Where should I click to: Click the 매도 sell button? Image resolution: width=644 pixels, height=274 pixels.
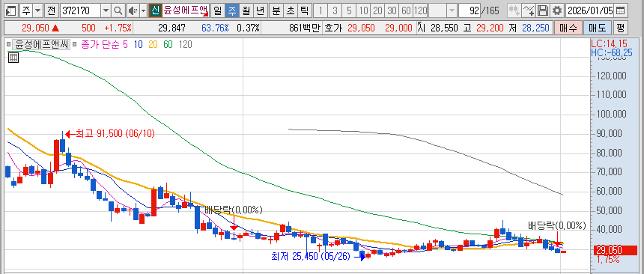[597, 28]
